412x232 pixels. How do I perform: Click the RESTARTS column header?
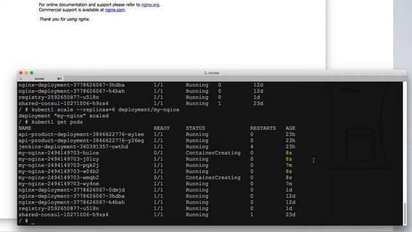tap(263, 128)
